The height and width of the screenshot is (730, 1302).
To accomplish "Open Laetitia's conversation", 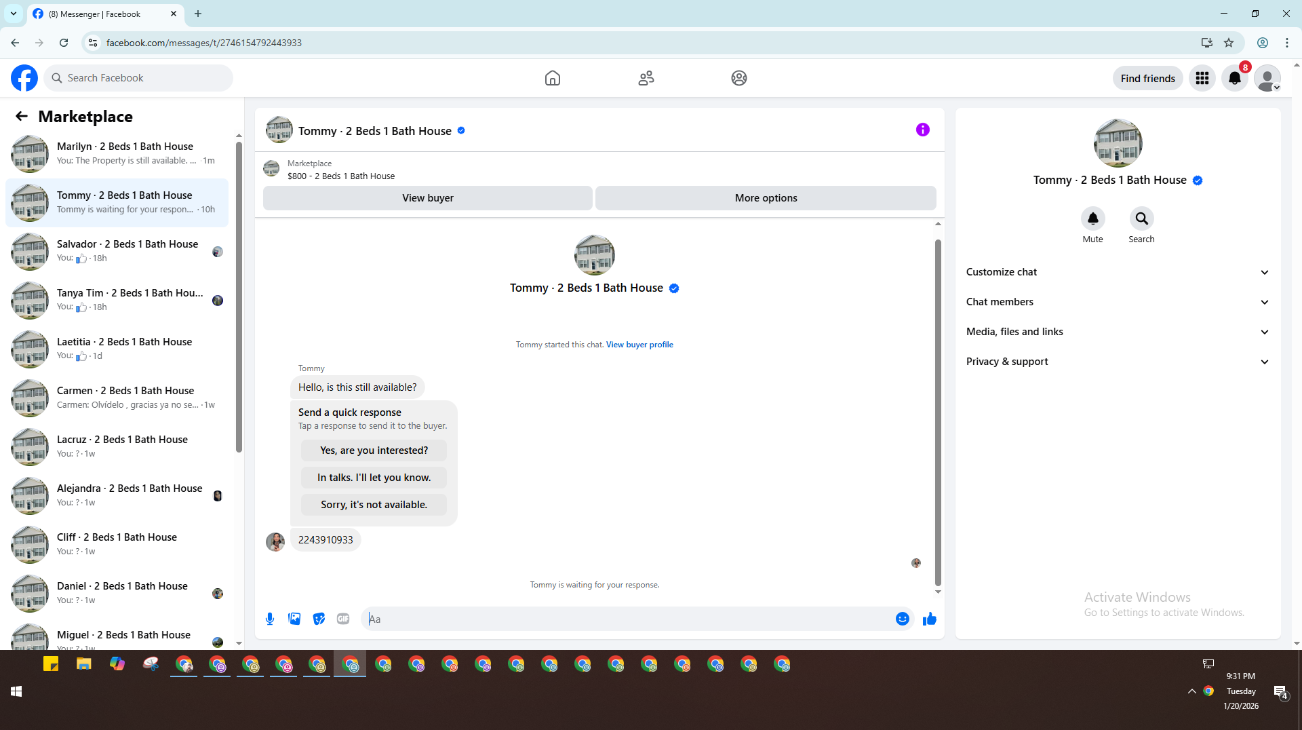I will (x=117, y=349).
